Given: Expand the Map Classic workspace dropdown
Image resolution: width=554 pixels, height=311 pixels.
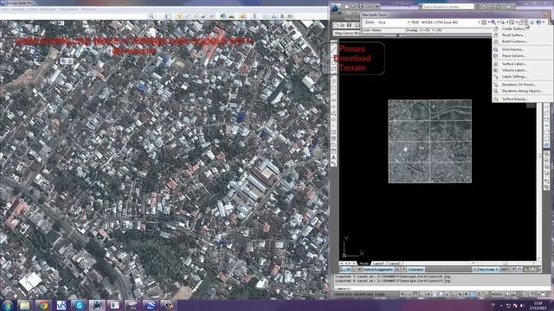Looking at the screenshot, I should pos(346,33).
